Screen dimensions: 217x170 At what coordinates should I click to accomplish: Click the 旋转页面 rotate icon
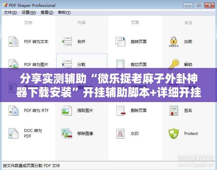120,42
